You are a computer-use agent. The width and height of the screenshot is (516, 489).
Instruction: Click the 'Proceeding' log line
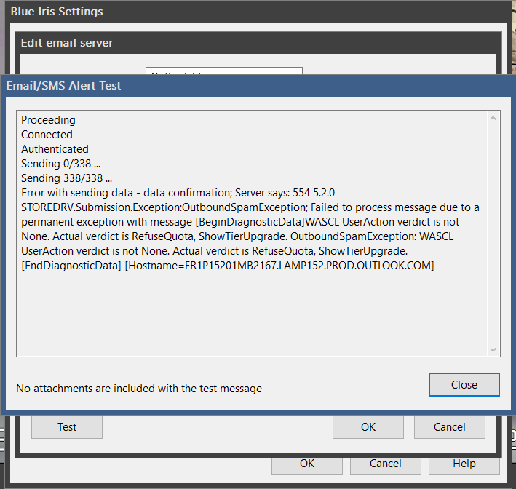click(x=48, y=120)
